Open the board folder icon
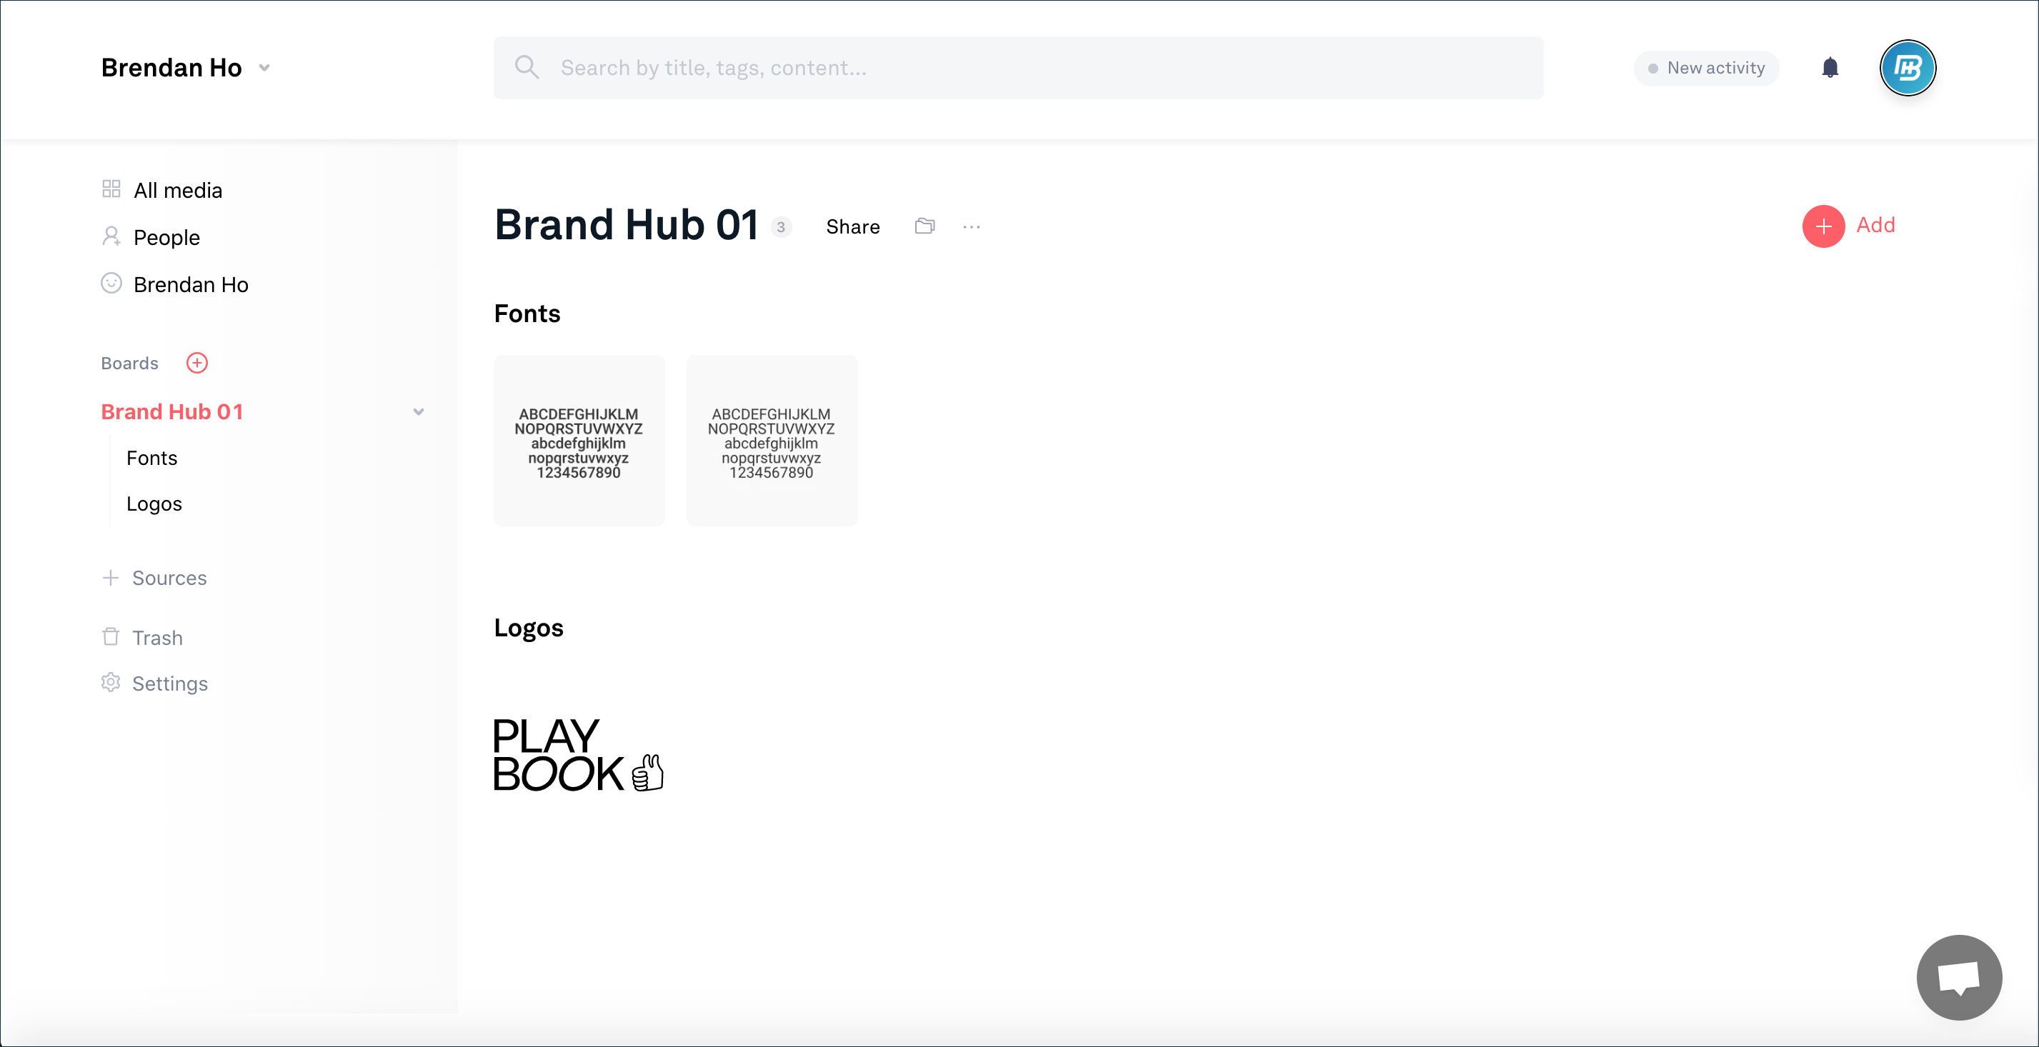The height and width of the screenshot is (1047, 2039). pyautogui.click(x=924, y=226)
